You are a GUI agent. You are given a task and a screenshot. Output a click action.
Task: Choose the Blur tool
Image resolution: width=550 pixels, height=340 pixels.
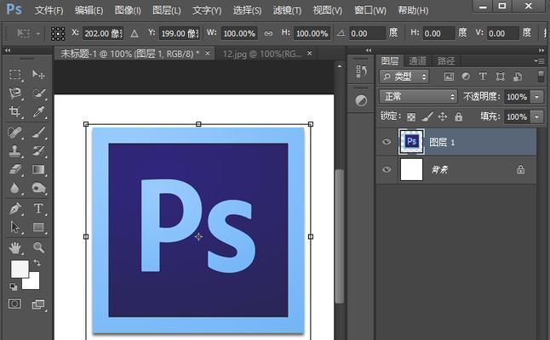pyautogui.click(x=14, y=188)
